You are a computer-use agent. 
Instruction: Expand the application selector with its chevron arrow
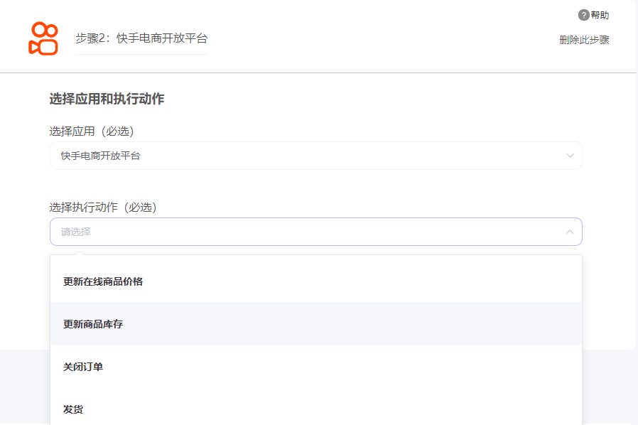pos(570,156)
